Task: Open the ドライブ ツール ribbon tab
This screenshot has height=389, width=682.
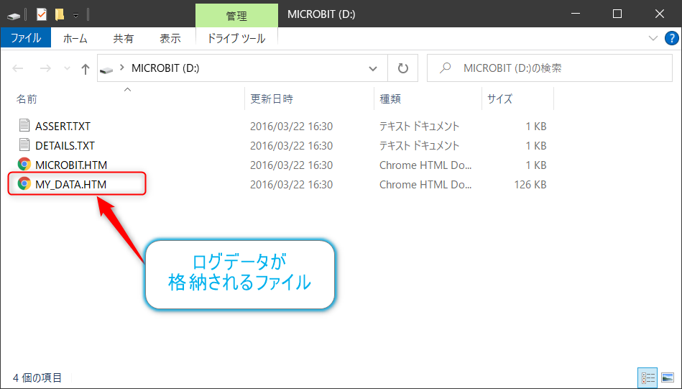Action: pyautogui.click(x=236, y=38)
